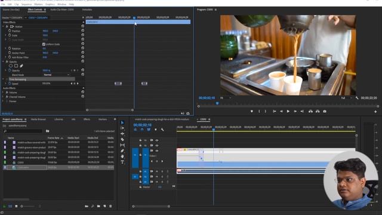Toggle animation stopwatch for Scale
The width and height of the screenshot is (382, 215).
pyautogui.click(x=10, y=35)
